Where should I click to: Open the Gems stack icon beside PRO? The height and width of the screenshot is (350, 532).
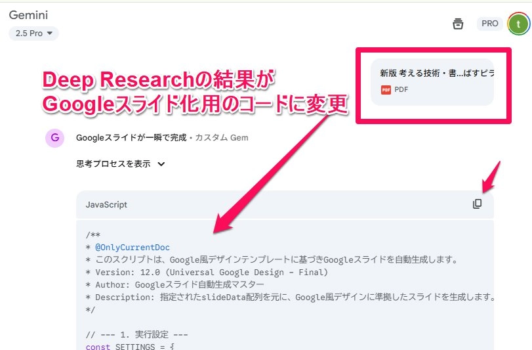click(x=458, y=24)
